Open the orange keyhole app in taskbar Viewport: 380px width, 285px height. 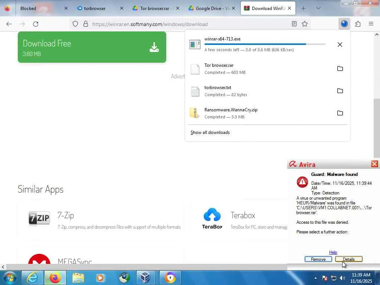pyautogui.click(x=170, y=278)
